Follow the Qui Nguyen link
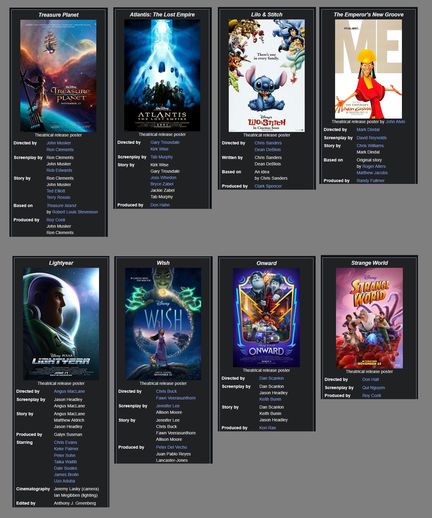432x518 pixels. pyautogui.click(x=373, y=388)
